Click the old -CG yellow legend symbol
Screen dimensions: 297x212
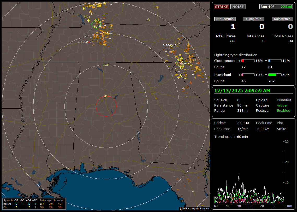(16, 207)
